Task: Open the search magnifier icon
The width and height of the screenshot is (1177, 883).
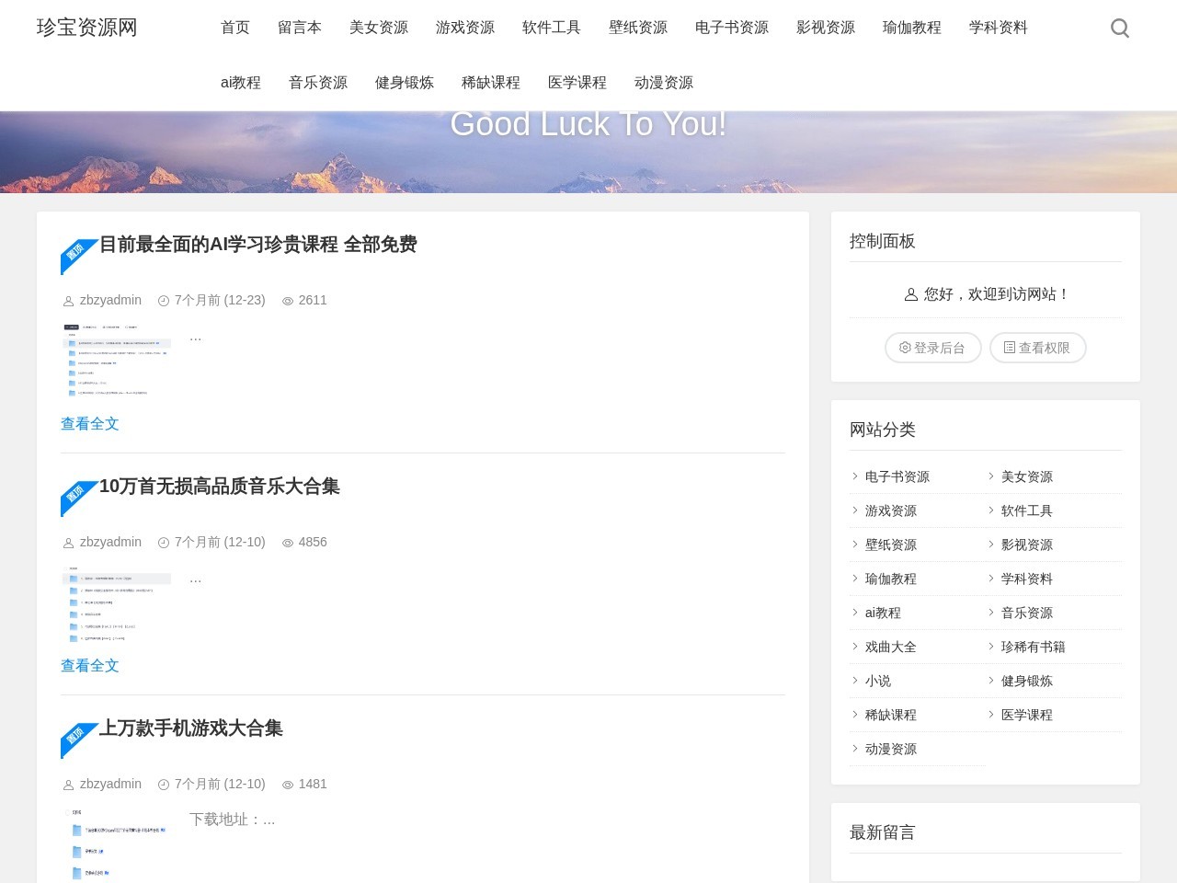Action: (x=1120, y=29)
